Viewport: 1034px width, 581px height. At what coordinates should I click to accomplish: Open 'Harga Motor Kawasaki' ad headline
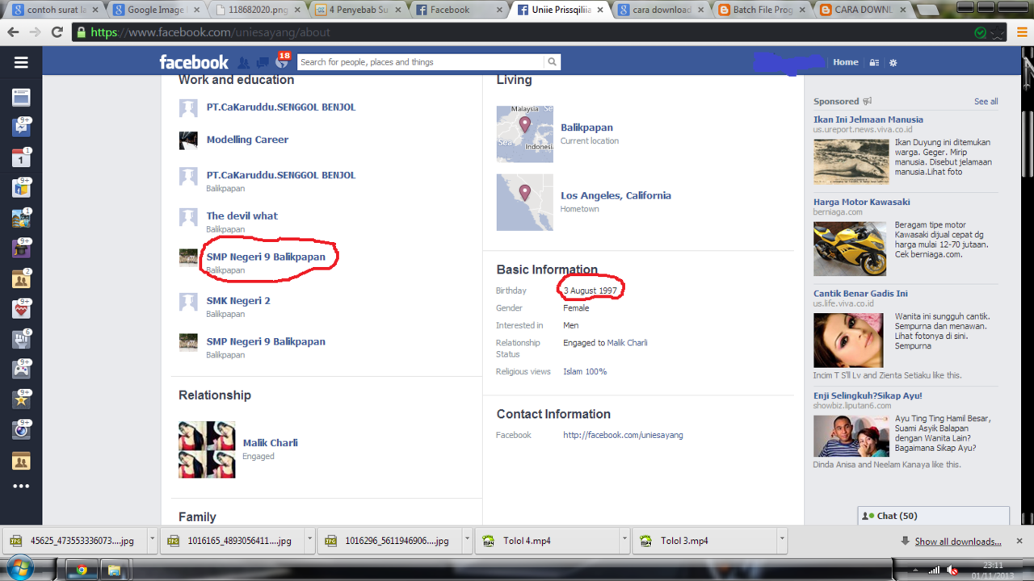pos(862,202)
